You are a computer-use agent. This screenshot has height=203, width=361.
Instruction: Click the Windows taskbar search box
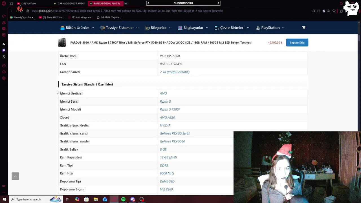pos(36,199)
